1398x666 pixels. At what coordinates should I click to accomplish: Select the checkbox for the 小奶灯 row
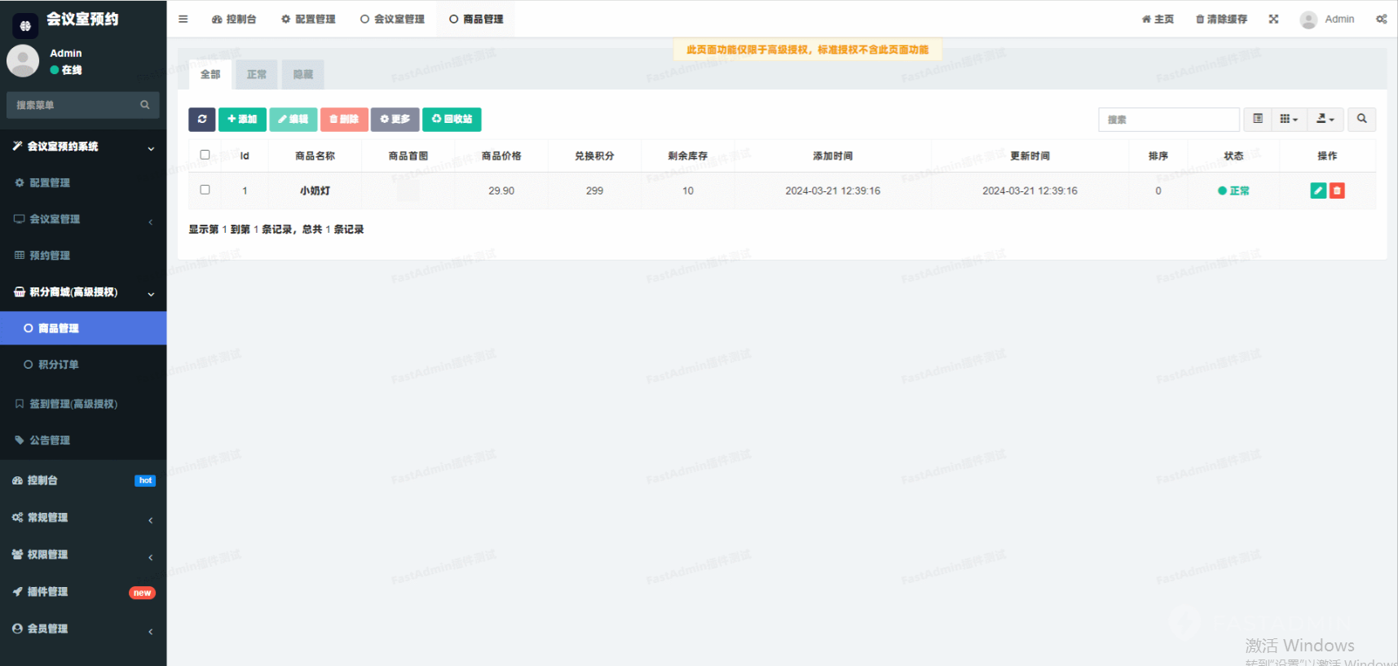pyautogui.click(x=205, y=190)
